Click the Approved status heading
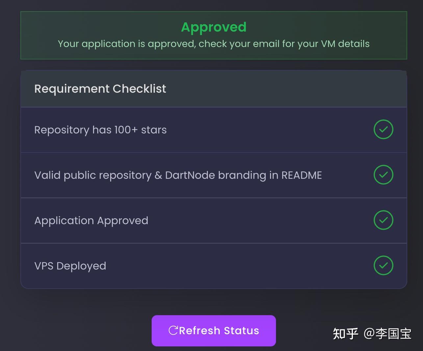Viewport: 423px width, 351px height. tap(213, 27)
